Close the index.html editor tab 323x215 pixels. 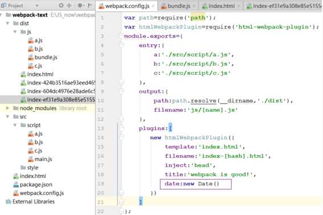point(238,6)
